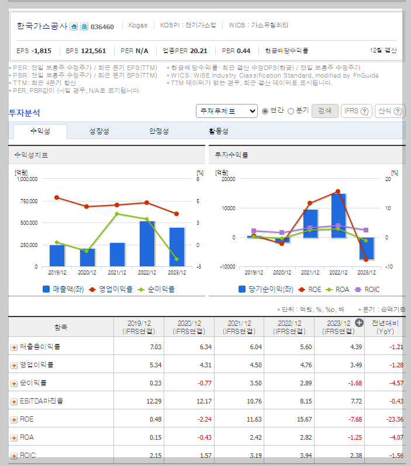Open the homepage icon beside 한국가스공사
Image resolution: width=411 pixels, height=466 pixels.
click(x=74, y=26)
